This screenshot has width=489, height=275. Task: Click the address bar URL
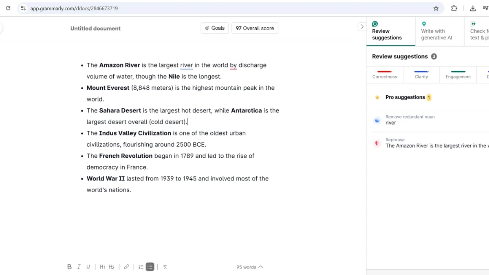pos(74,8)
